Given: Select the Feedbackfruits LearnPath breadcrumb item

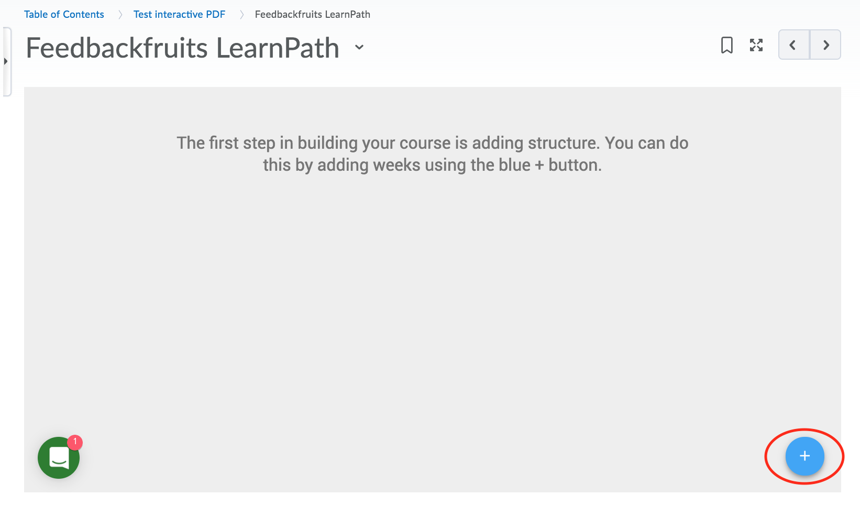Looking at the screenshot, I should pos(312,14).
